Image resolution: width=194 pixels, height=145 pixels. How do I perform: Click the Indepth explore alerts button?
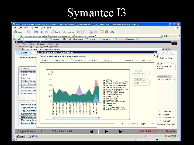pyautogui.click(x=141, y=82)
